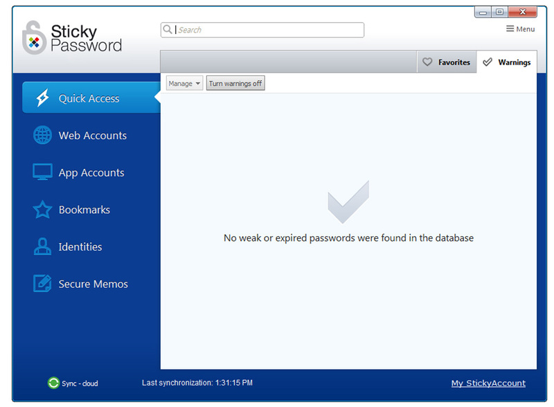Click the 'No weak or expired passwords' message
The width and height of the screenshot is (554, 407).
pos(348,238)
